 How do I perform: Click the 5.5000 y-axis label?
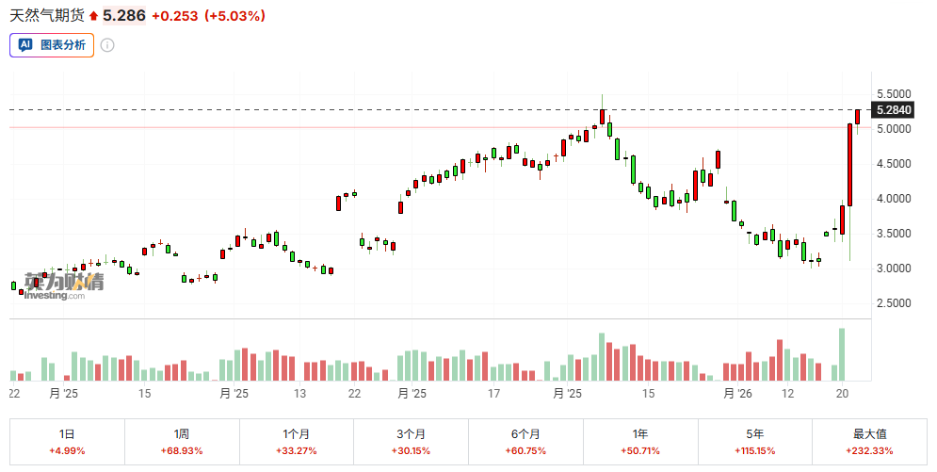click(894, 94)
